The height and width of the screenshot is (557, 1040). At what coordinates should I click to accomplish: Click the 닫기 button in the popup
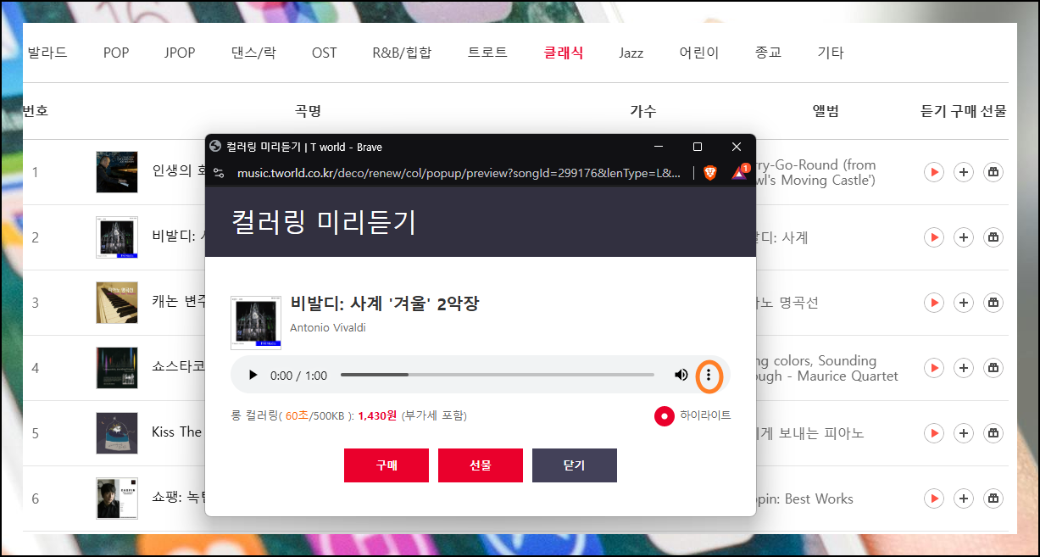575,465
